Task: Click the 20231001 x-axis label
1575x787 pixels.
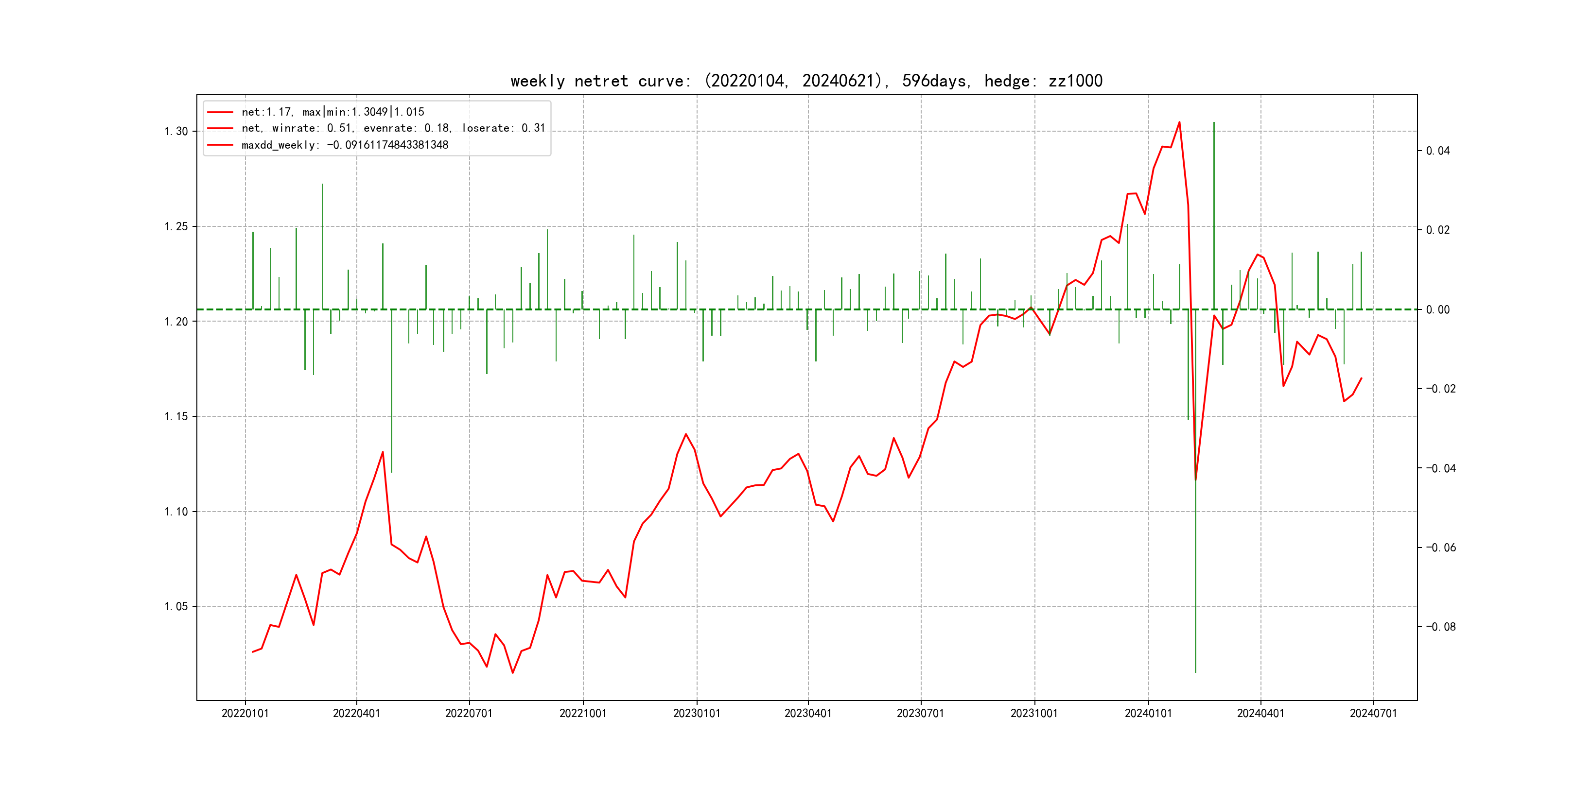Action: click(x=1034, y=714)
